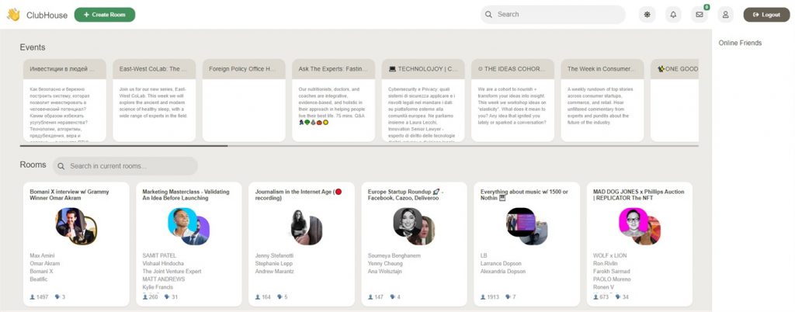Select speaker name Stephanie Lepp
The width and height of the screenshot is (795, 312).
(273, 263)
